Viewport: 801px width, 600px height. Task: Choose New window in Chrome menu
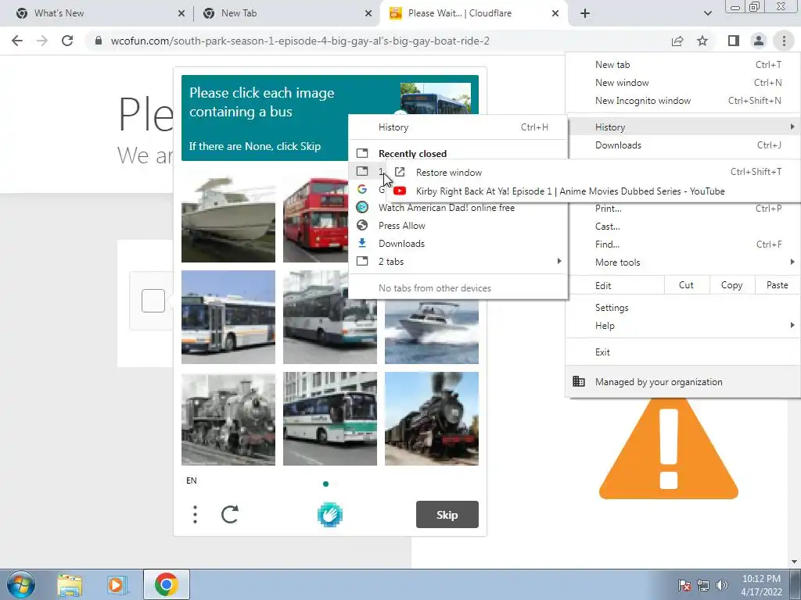(683, 83)
